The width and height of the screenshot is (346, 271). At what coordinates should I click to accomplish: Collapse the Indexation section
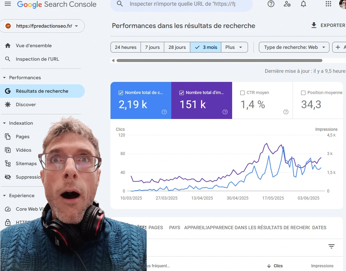tap(4, 123)
